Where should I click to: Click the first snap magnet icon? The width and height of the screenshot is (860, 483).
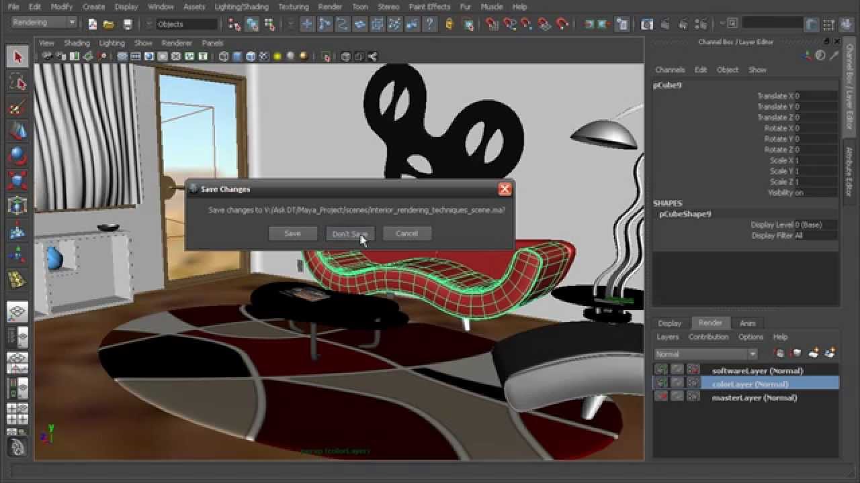(492, 24)
